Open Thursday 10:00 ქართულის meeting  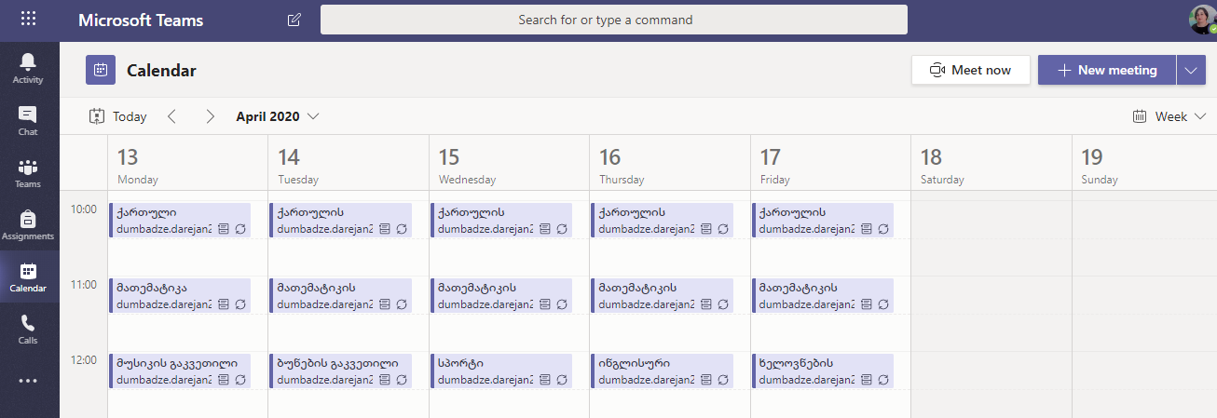(x=662, y=220)
